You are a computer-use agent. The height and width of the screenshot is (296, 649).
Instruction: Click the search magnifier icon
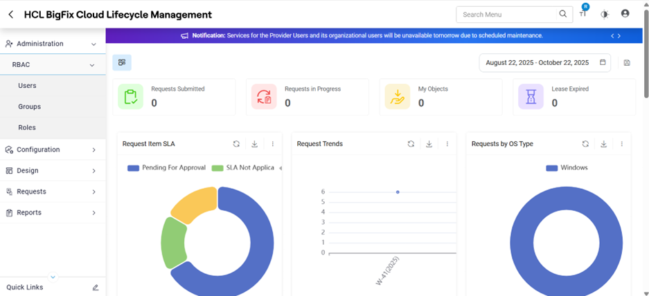click(x=563, y=14)
